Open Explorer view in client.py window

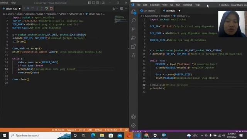tap(134, 12)
